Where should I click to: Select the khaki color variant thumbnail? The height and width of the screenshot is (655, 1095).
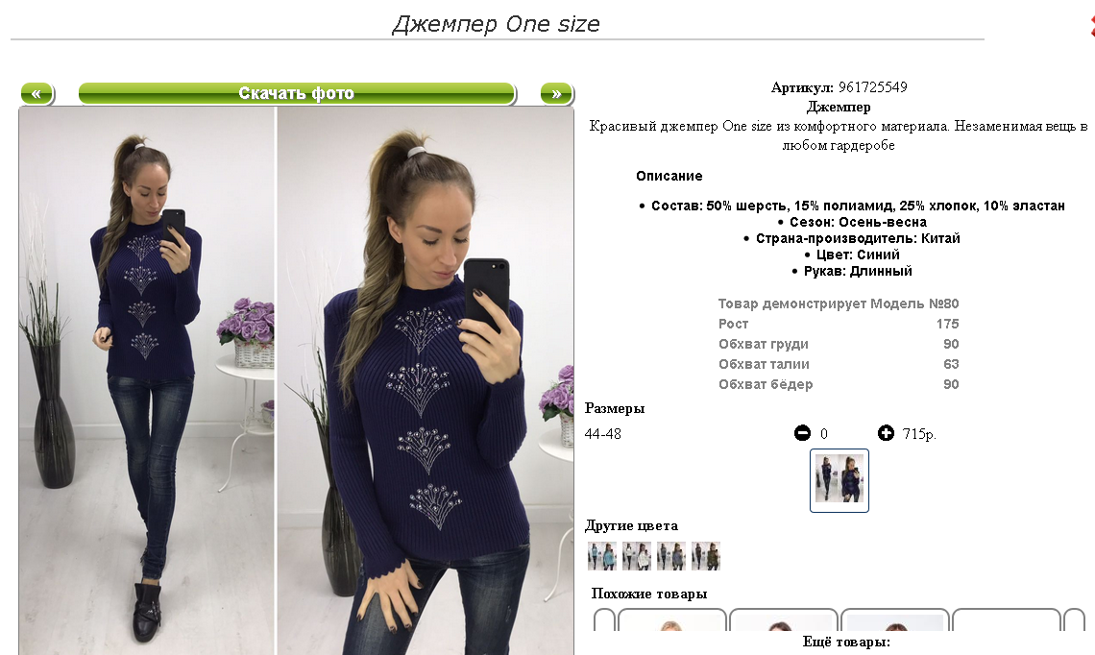tap(706, 556)
